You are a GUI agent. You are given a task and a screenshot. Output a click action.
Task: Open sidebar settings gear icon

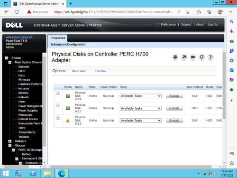(232, 163)
